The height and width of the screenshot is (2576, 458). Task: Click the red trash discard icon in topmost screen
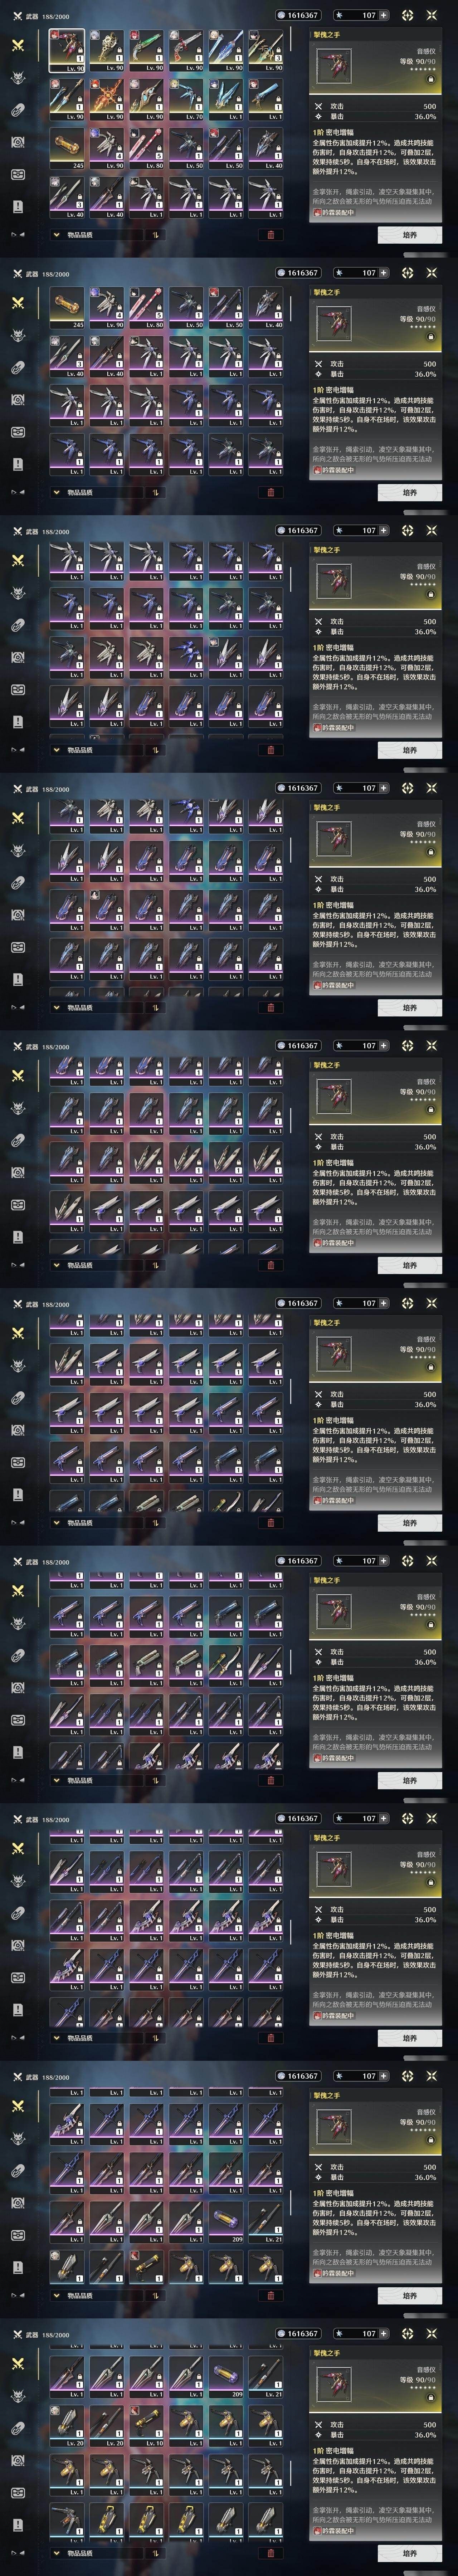(x=270, y=235)
